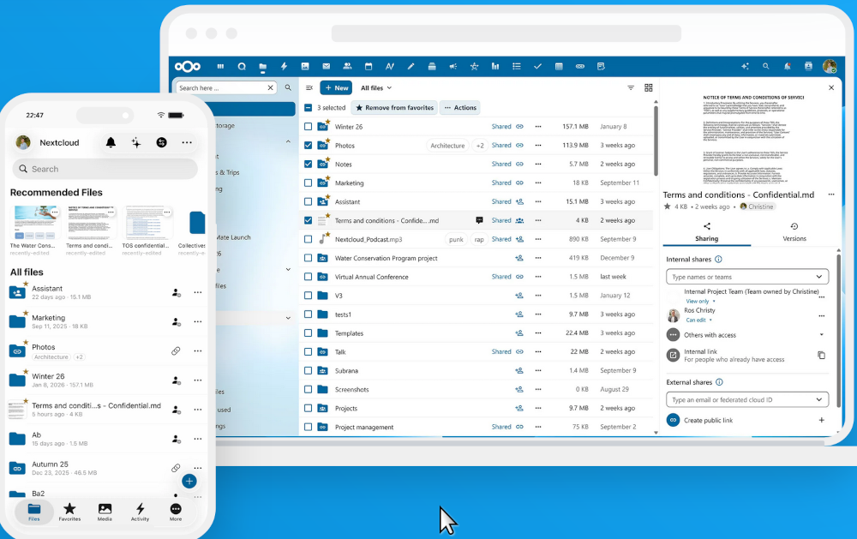Tap three-dot menu in phone header
The width and height of the screenshot is (857, 539).
[187, 142]
